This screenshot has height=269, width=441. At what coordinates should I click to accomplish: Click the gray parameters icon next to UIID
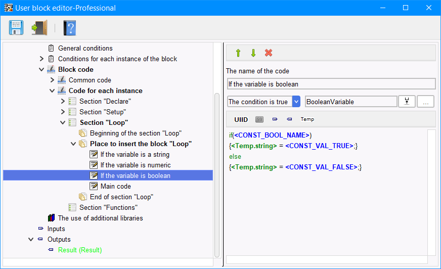point(259,119)
